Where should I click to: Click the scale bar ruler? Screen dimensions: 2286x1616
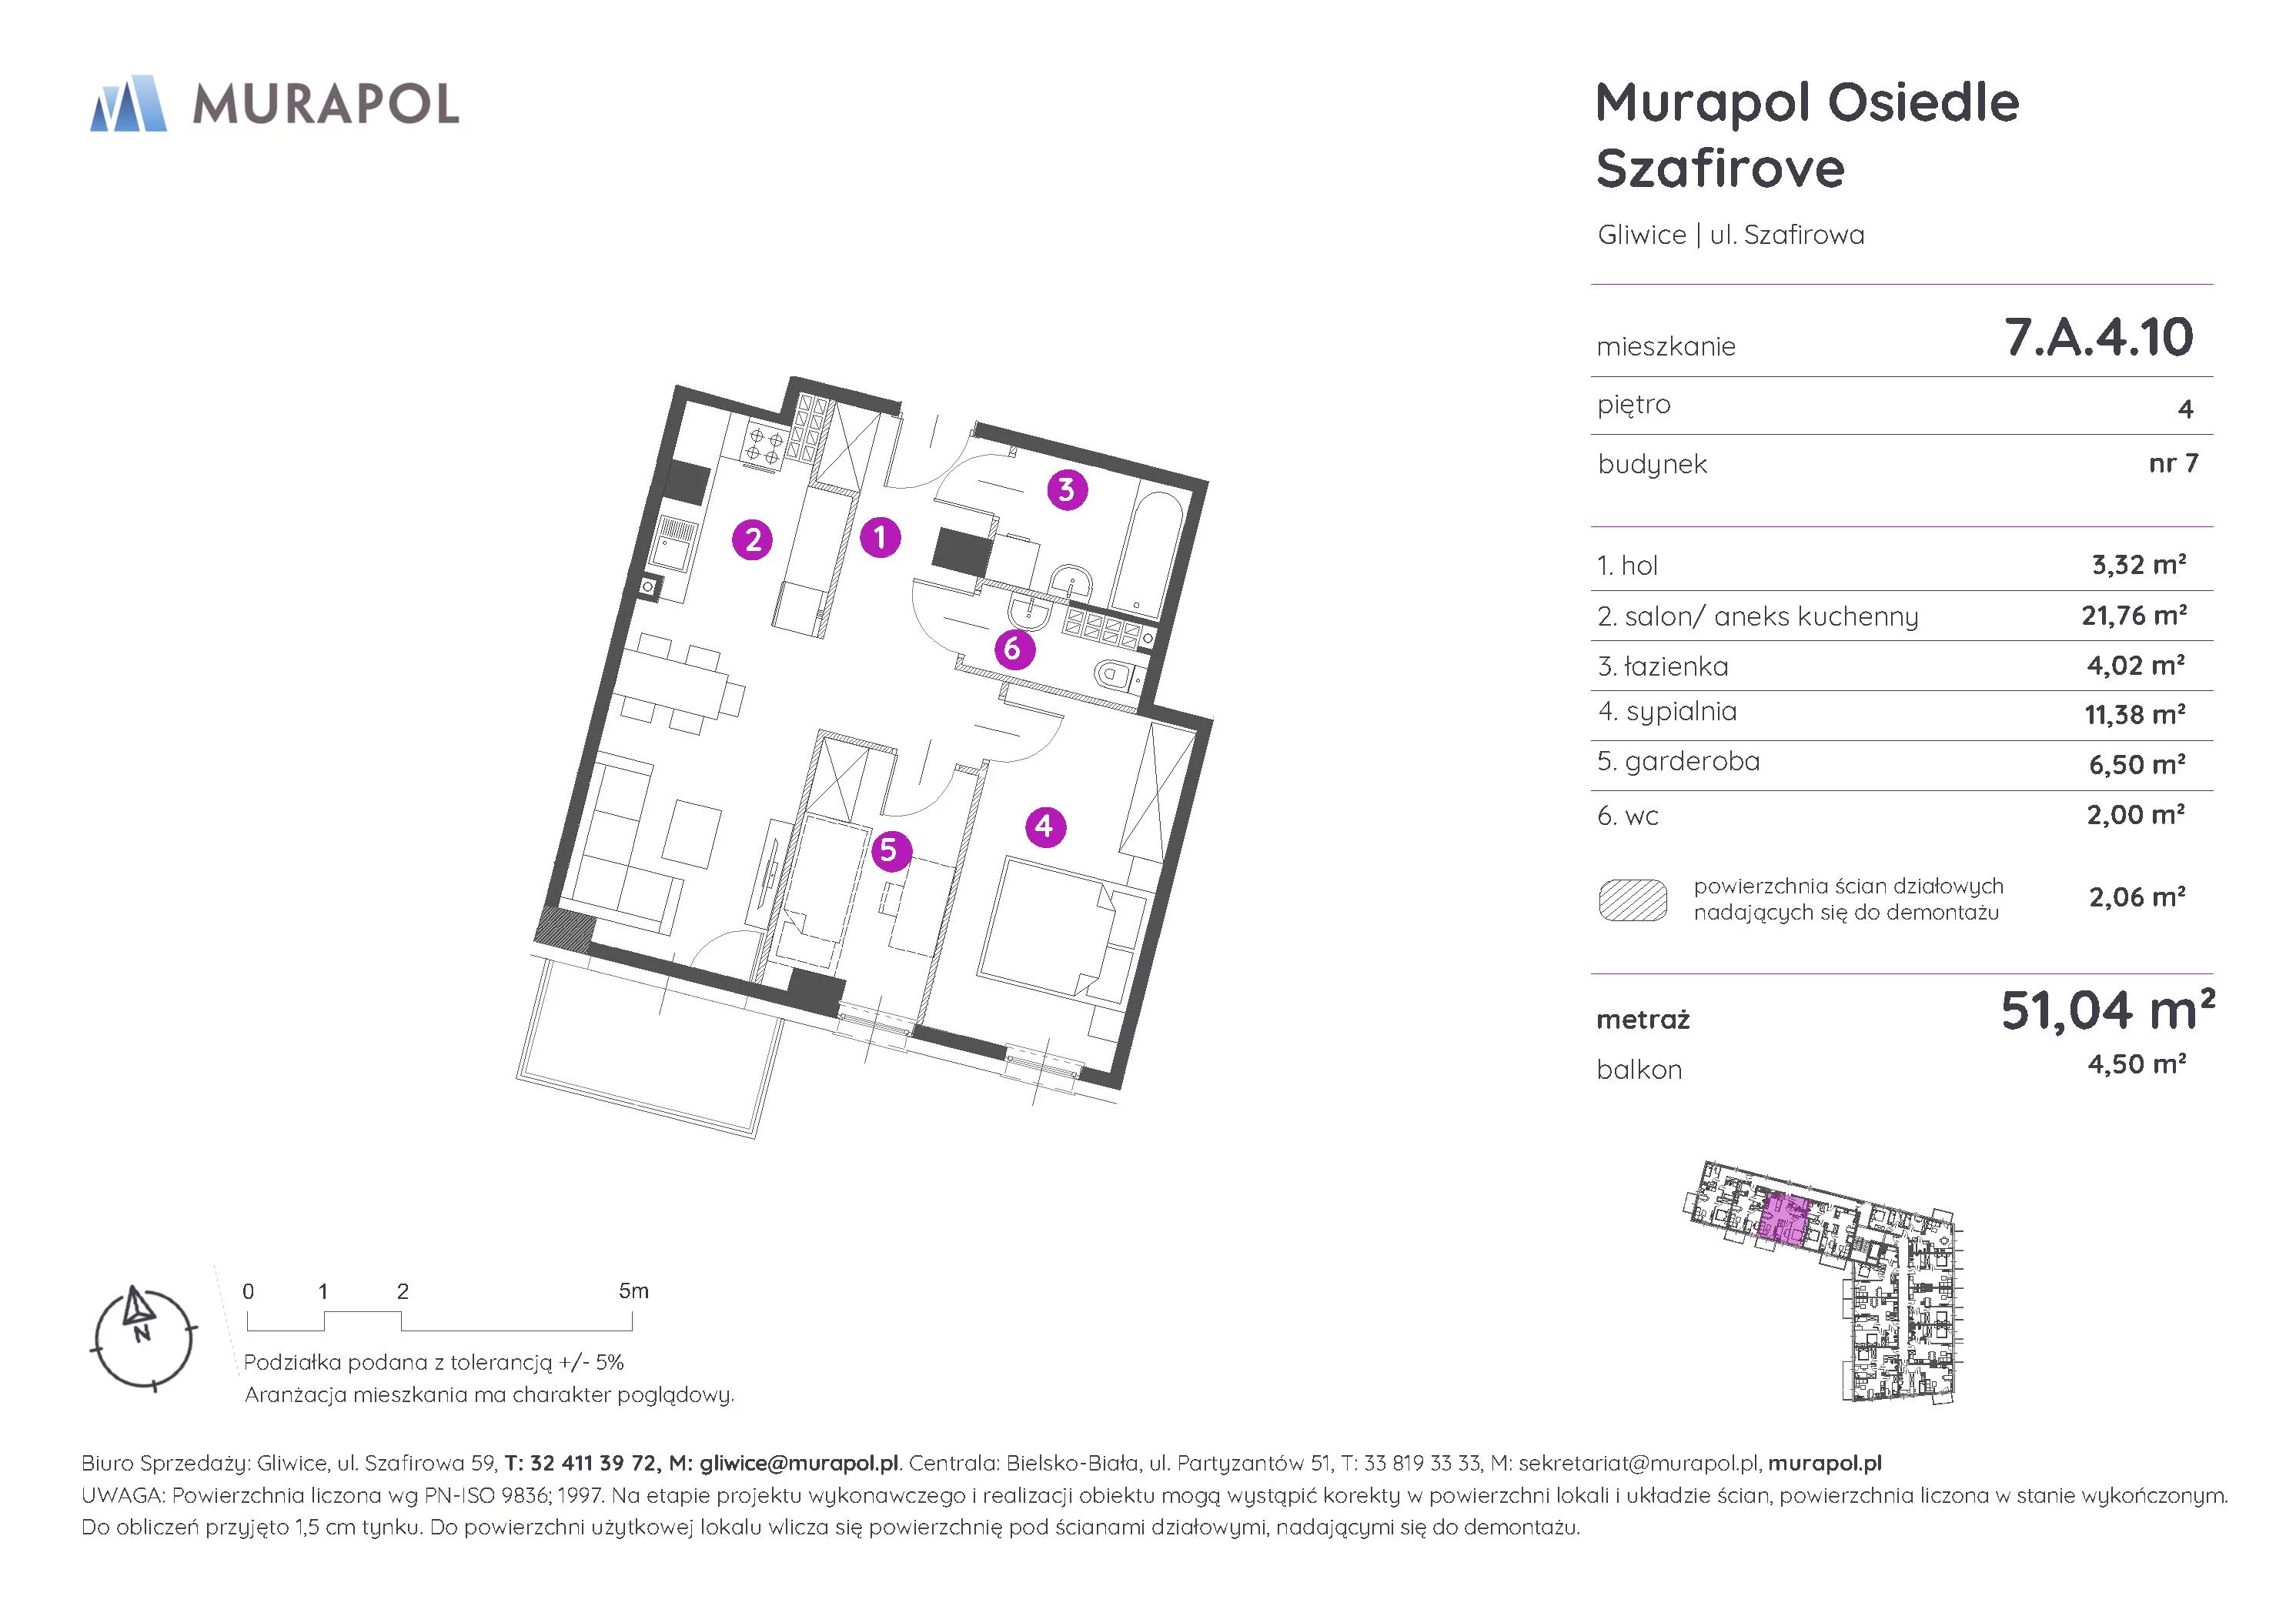tap(439, 1321)
